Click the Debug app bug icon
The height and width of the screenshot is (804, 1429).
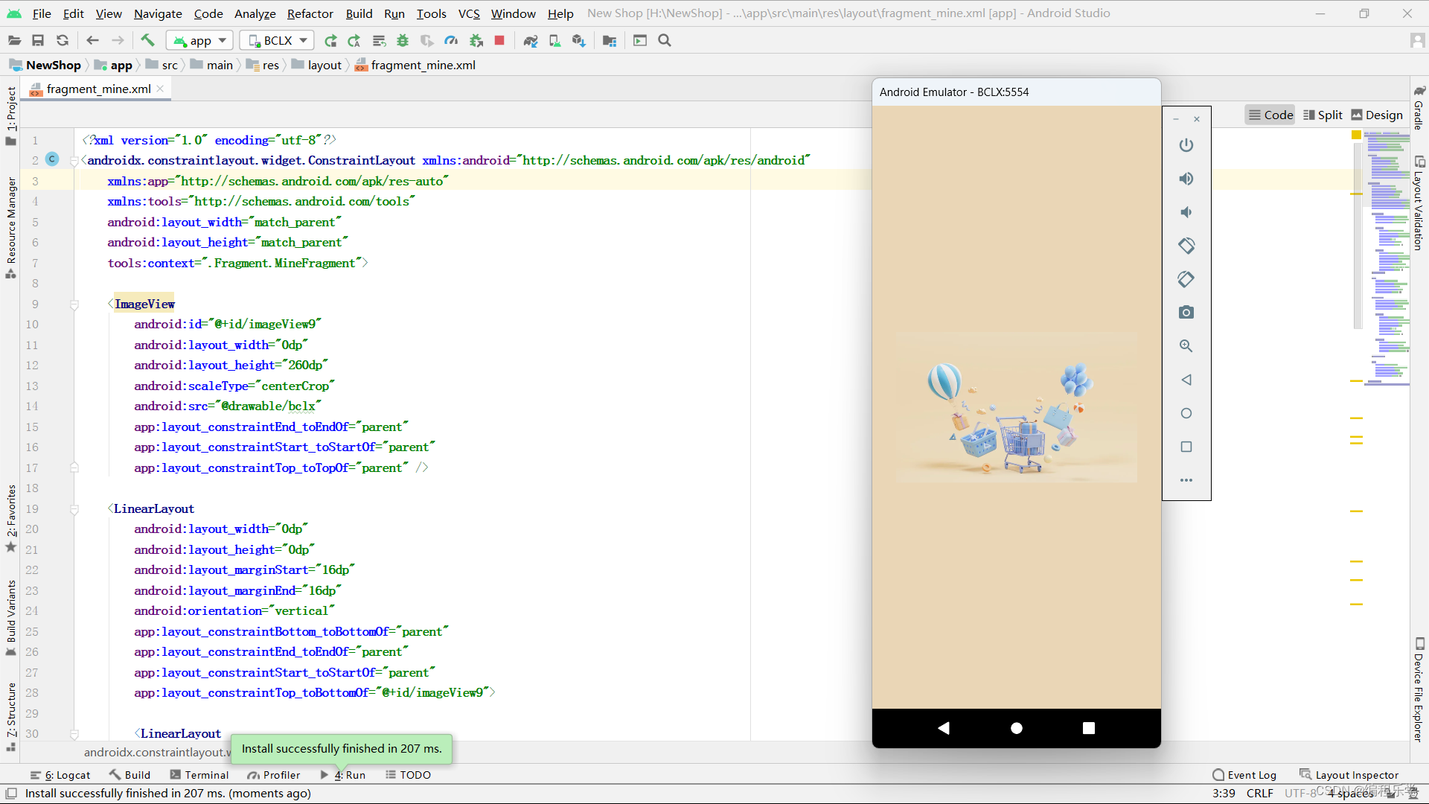pos(403,41)
